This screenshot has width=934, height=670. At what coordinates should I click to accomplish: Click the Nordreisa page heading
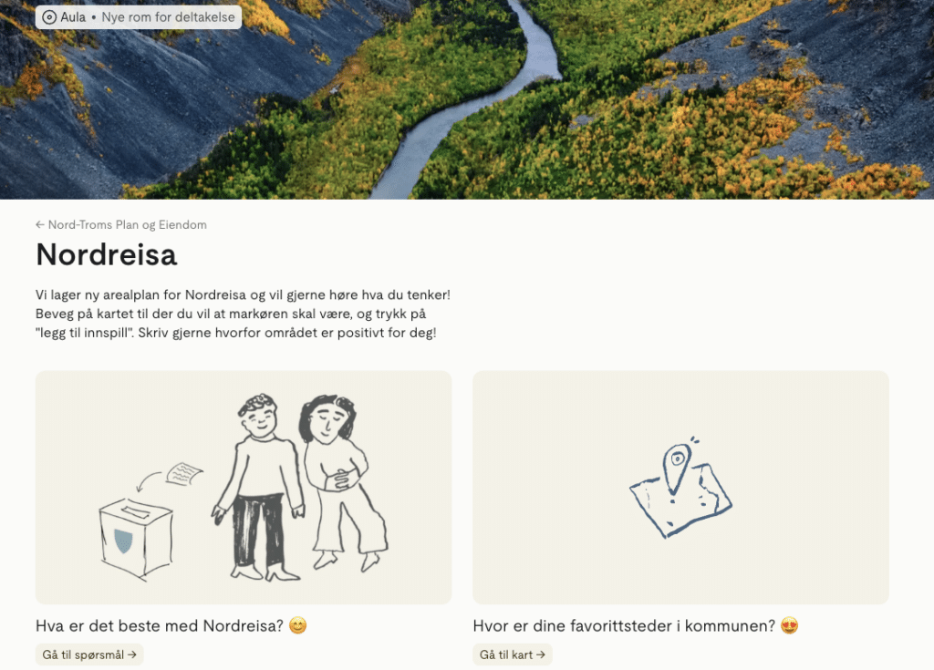pyautogui.click(x=107, y=254)
